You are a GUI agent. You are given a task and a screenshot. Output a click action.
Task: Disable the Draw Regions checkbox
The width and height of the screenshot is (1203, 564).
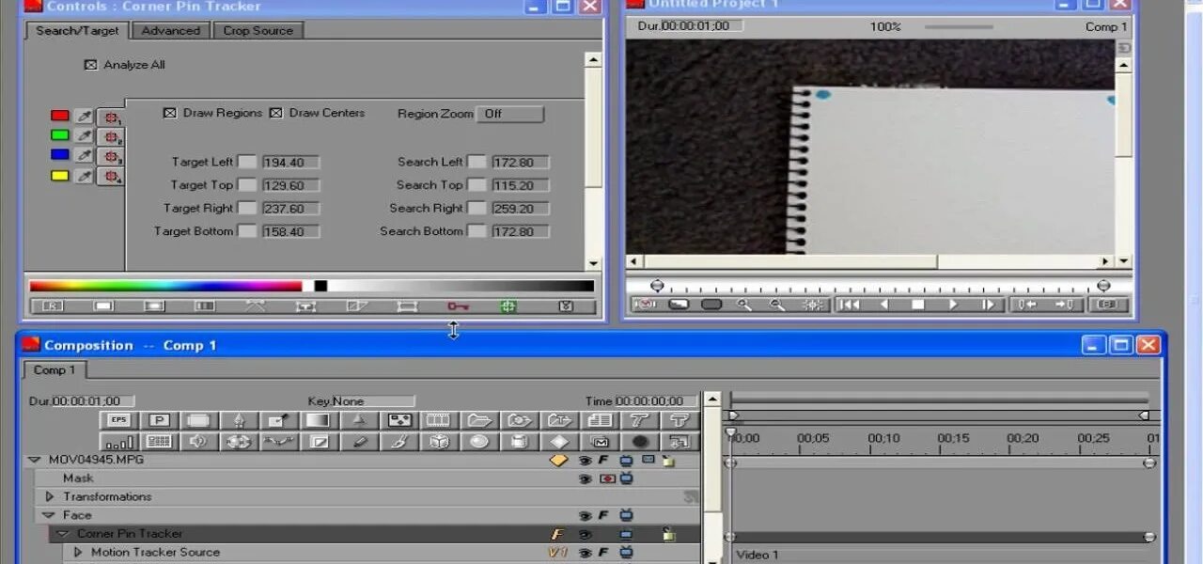click(x=169, y=112)
